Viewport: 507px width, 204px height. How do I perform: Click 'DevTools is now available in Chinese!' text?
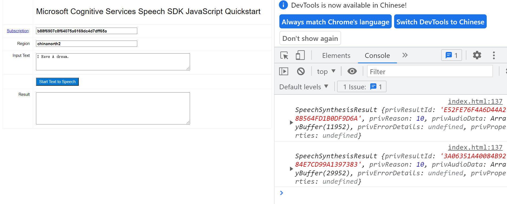point(349,5)
